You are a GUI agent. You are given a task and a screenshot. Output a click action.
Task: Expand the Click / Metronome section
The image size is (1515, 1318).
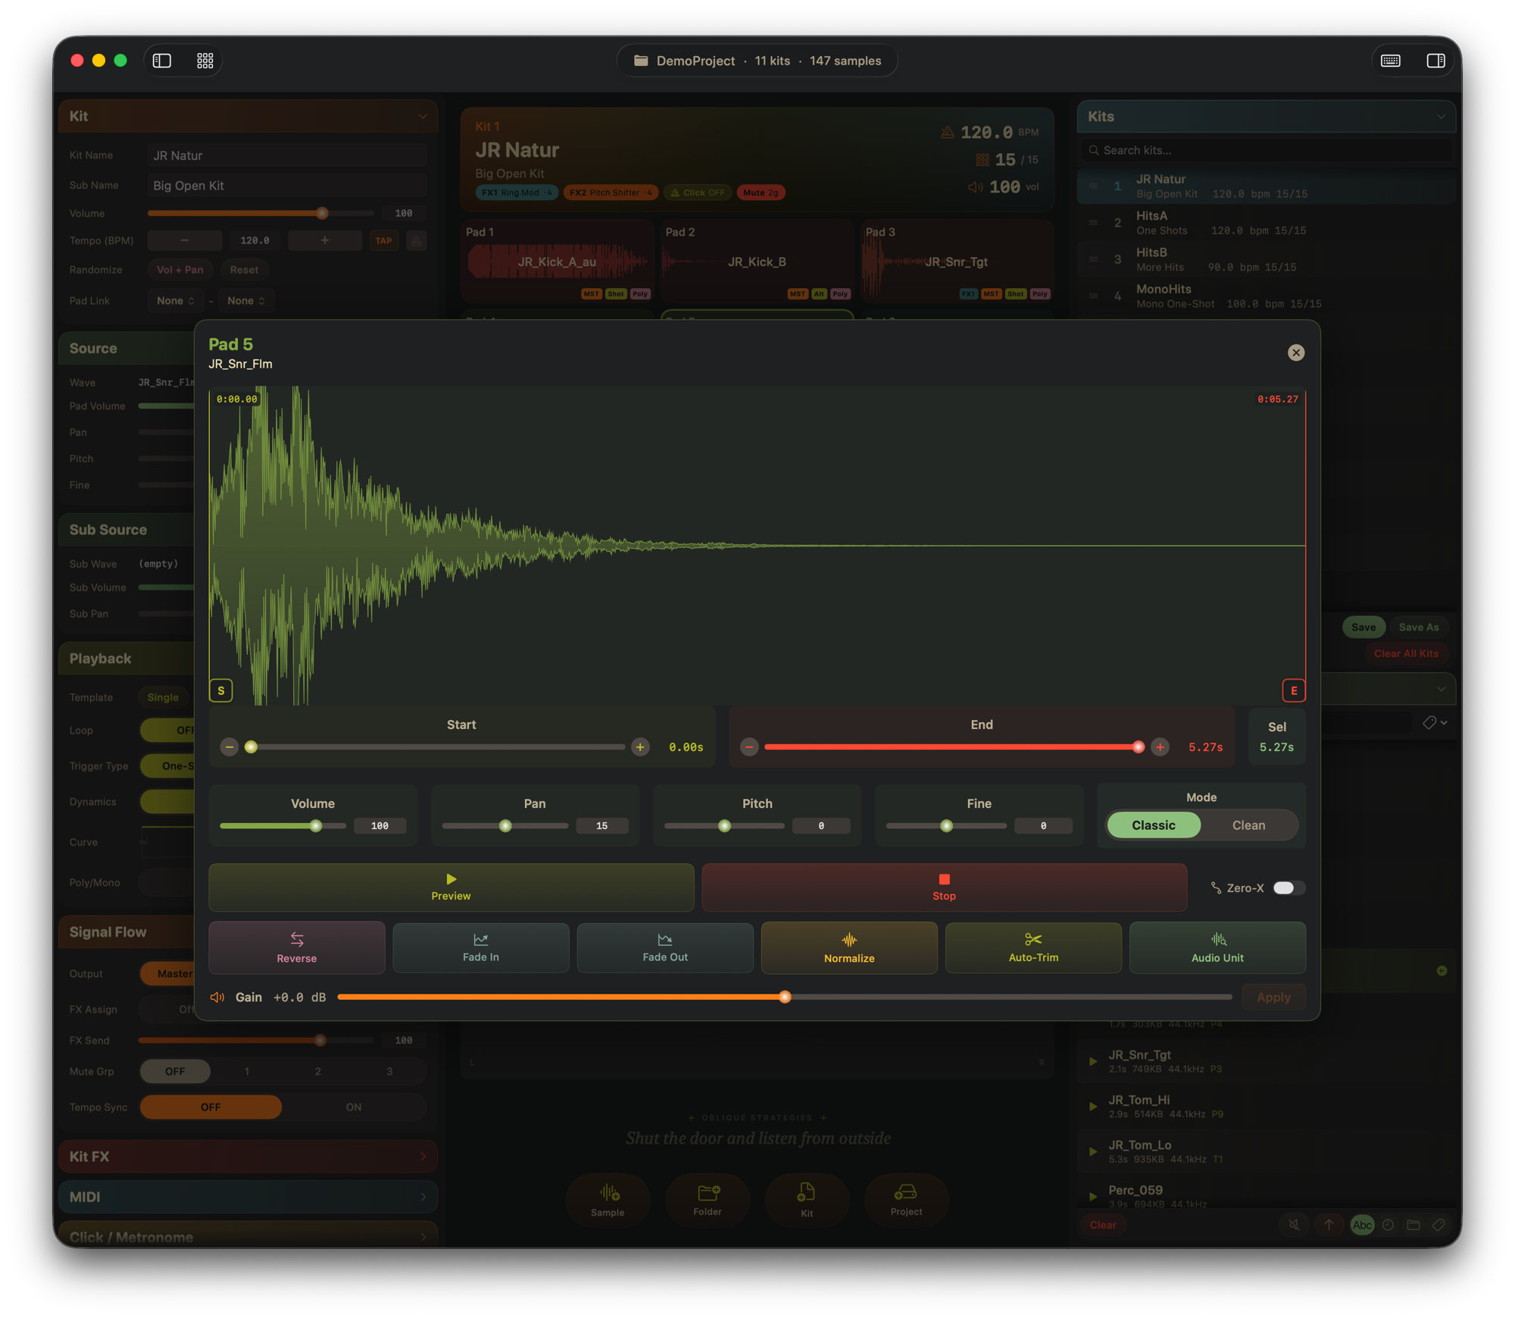coord(248,1235)
